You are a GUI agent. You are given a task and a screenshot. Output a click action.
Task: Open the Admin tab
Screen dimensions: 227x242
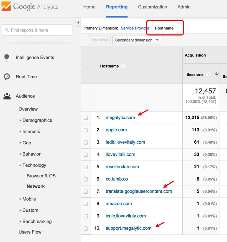[x=184, y=7]
